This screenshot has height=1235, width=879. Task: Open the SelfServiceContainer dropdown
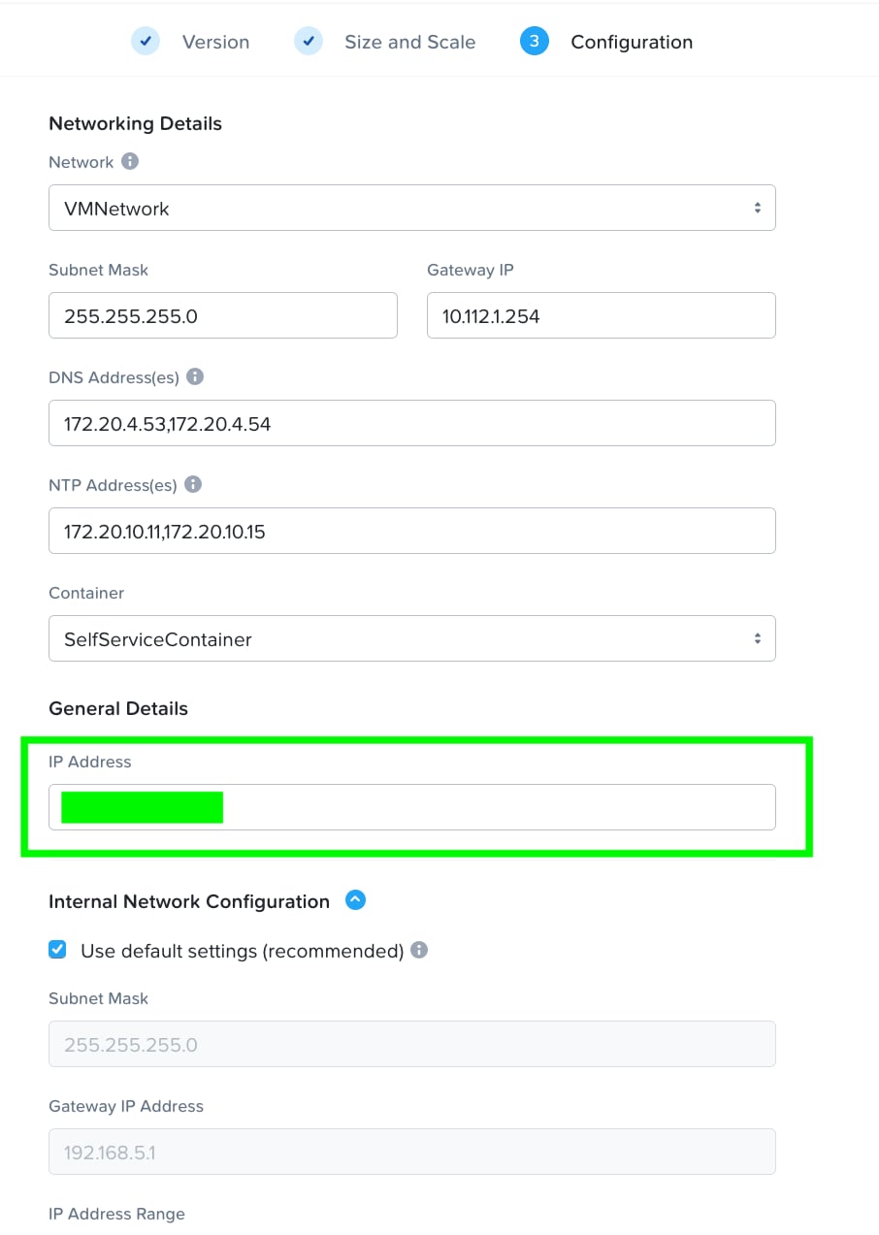point(411,637)
